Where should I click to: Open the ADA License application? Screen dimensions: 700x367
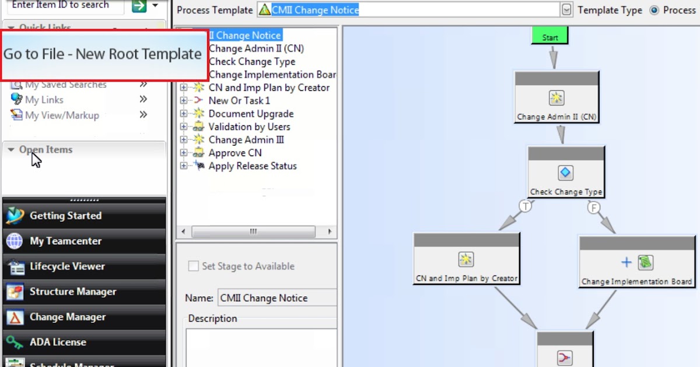pyautogui.click(x=84, y=343)
